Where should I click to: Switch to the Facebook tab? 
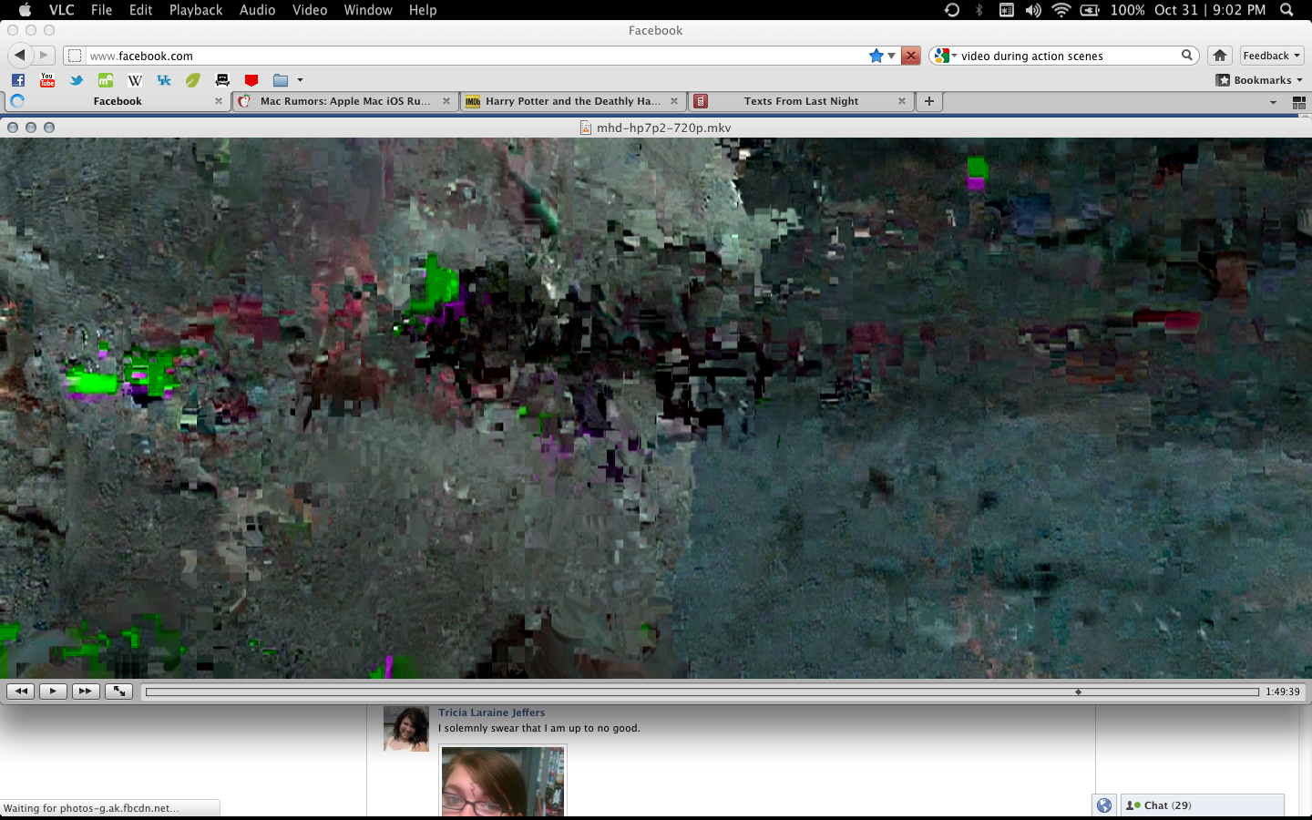117,101
